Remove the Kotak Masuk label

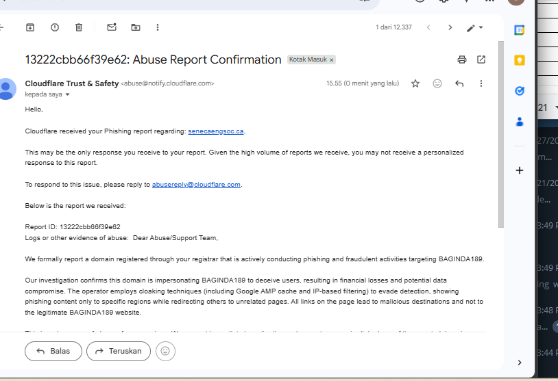(331, 60)
